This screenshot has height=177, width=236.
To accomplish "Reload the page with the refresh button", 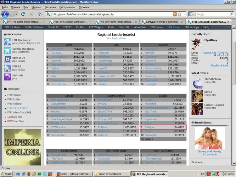I will click(x=23, y=14).
